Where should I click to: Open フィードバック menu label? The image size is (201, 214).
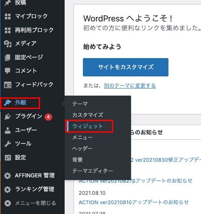(34, 84)
